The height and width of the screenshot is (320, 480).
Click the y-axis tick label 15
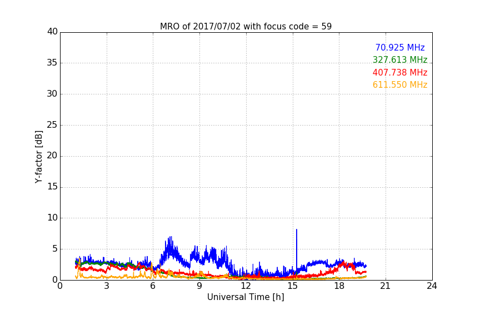52,187
